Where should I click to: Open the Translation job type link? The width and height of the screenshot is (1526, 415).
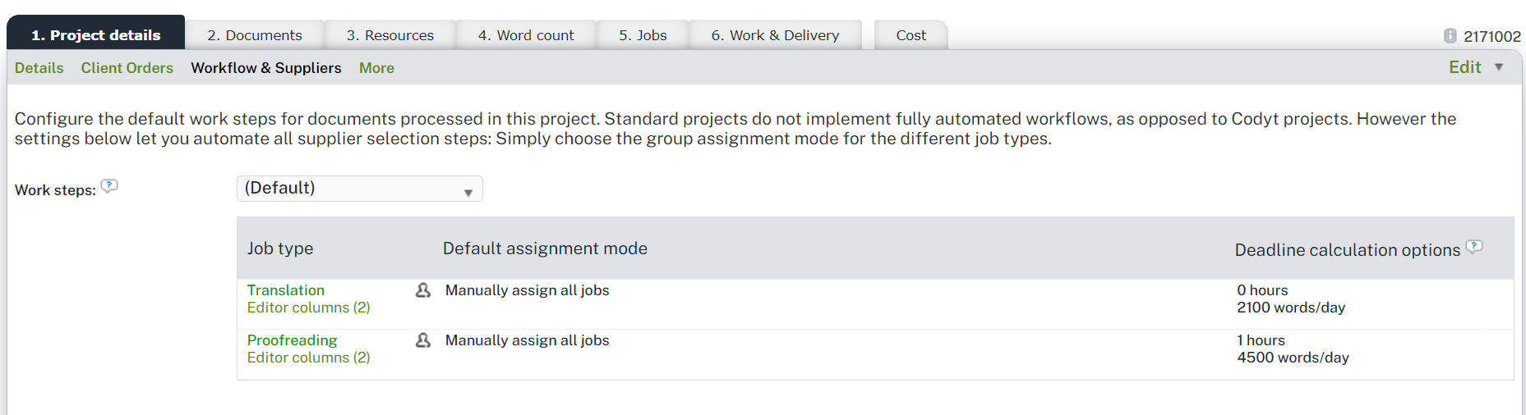(x=286, y=290)
